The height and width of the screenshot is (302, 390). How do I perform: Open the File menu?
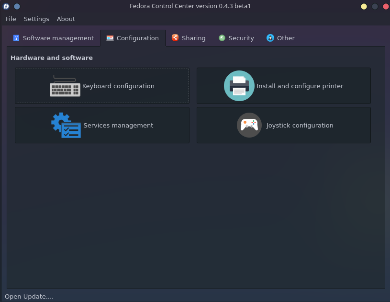tap(11, 19)
